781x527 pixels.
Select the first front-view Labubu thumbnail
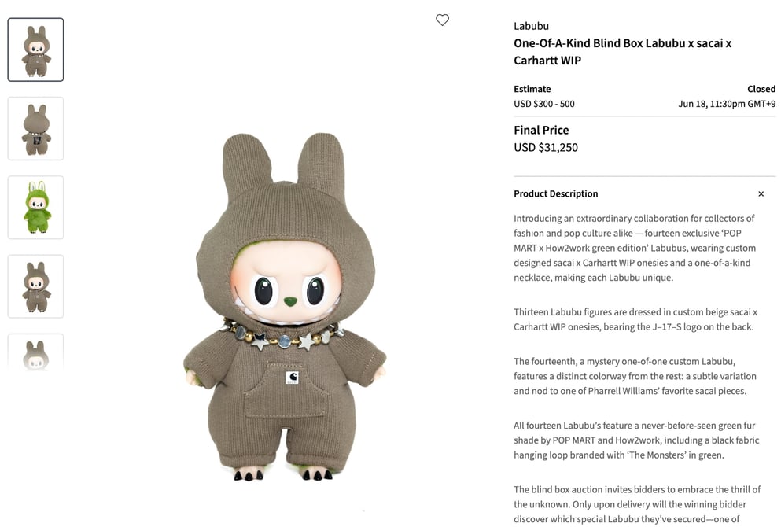pyautogui.click(x=36, y=50)
